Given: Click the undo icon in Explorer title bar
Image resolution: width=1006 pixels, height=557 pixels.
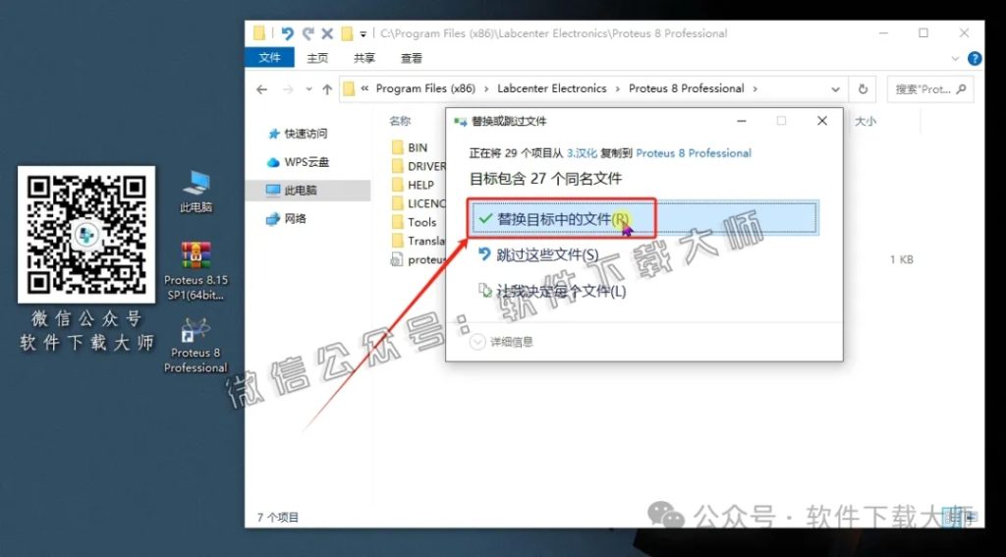Looking at the screenshot, I should coord(287,33).
